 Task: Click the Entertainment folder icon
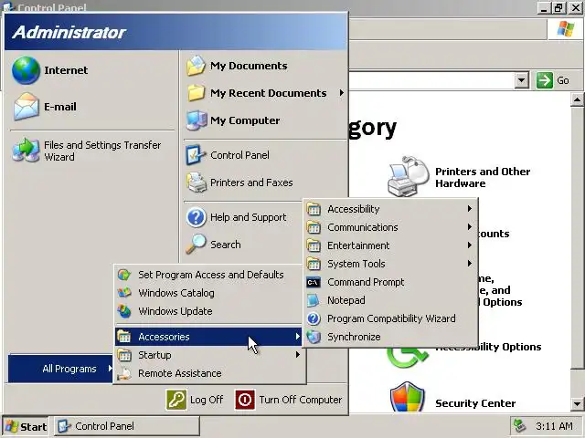coord(314,245)
